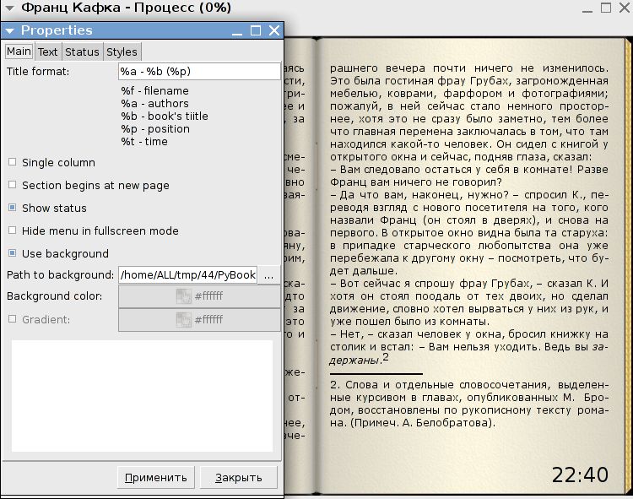
Task: Click the Применить button
Action: pyautogui.click(x=156, y=478)
